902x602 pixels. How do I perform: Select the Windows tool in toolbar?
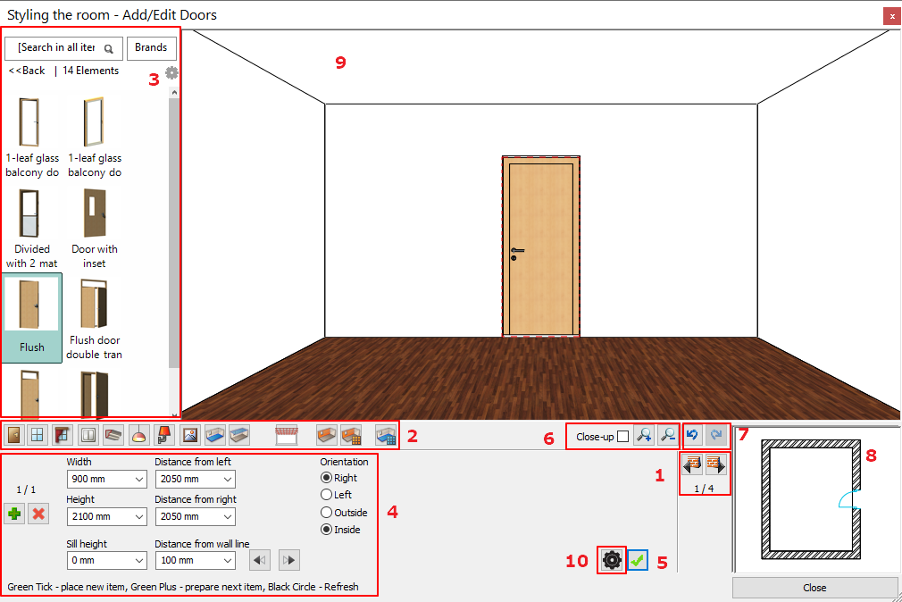coord(38,435)
